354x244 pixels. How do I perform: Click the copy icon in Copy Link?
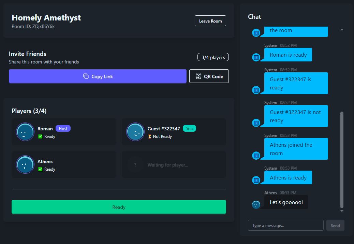coord(86,76)
